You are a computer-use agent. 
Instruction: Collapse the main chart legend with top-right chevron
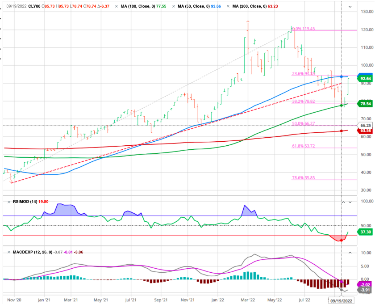[350, 7]
